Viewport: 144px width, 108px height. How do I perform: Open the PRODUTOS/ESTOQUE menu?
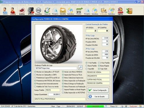pyautogui.click(x=35, y=5)
